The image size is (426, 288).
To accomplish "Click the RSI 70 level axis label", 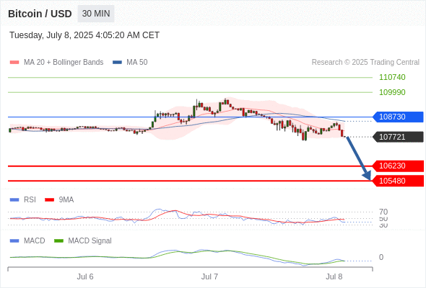I will [x=383, y=212].
